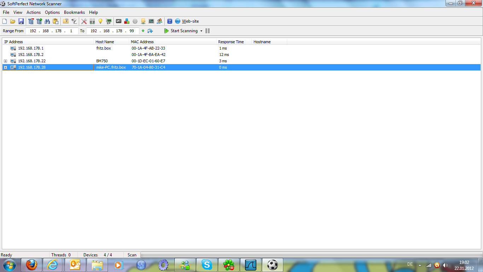Viewport: 483px width, 272px height.
Task: Select the 192.168.178.2 row
Action: (x=241, y=55)
